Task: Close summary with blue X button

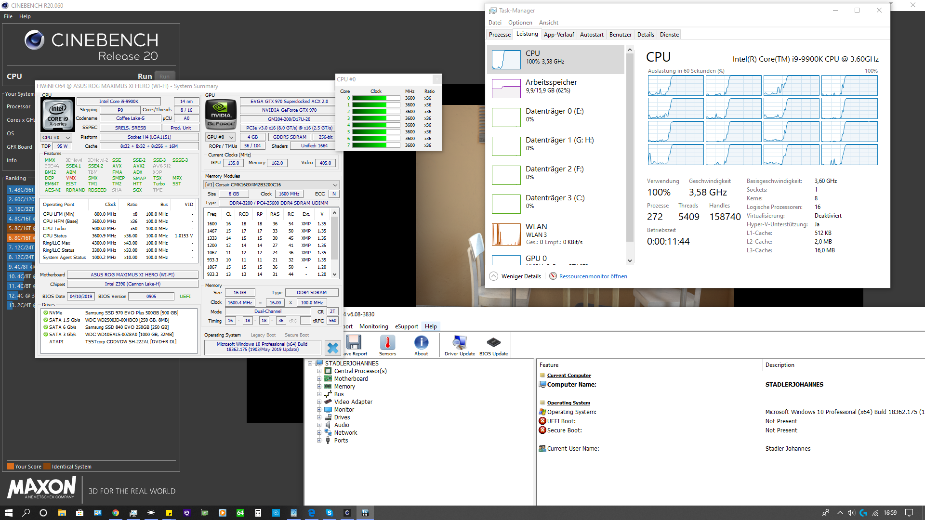Action: (x=332, y=347)
